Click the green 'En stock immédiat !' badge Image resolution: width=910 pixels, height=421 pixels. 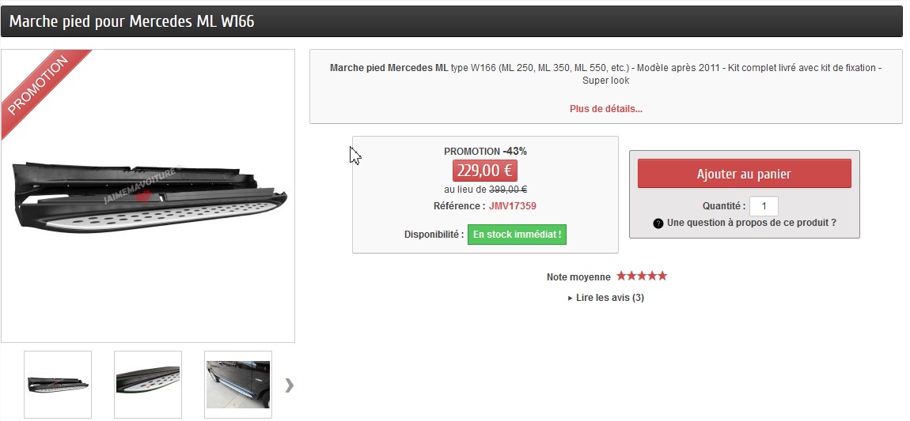517,235
